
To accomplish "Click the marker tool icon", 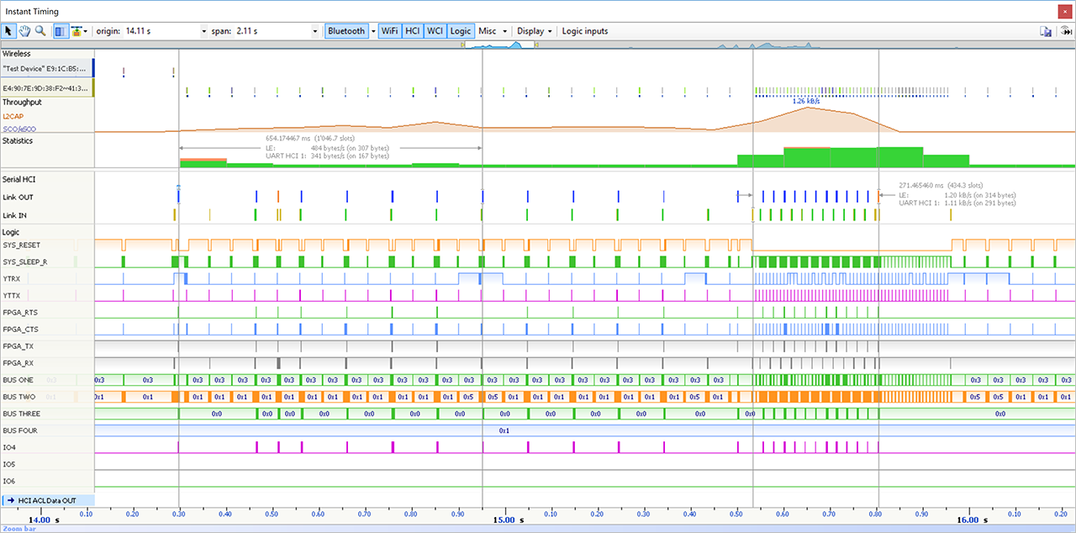I will [x=76, y=31].
